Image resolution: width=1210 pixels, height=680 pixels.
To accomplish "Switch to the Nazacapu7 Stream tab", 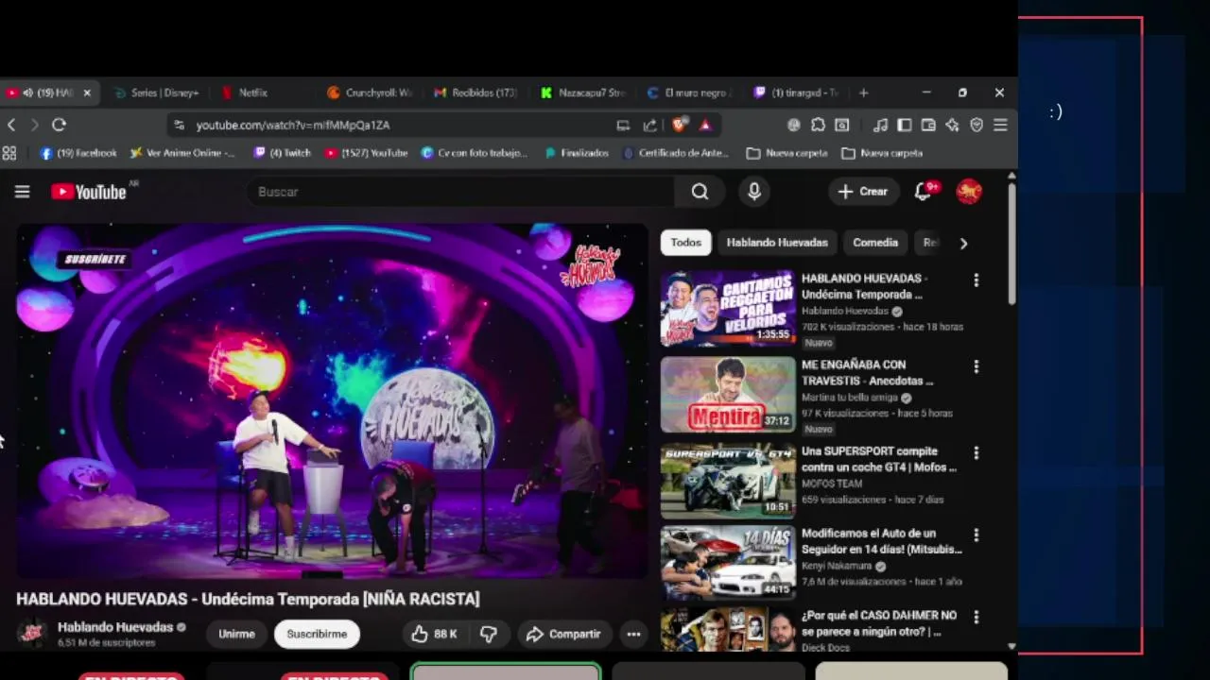I will (583, 93).
